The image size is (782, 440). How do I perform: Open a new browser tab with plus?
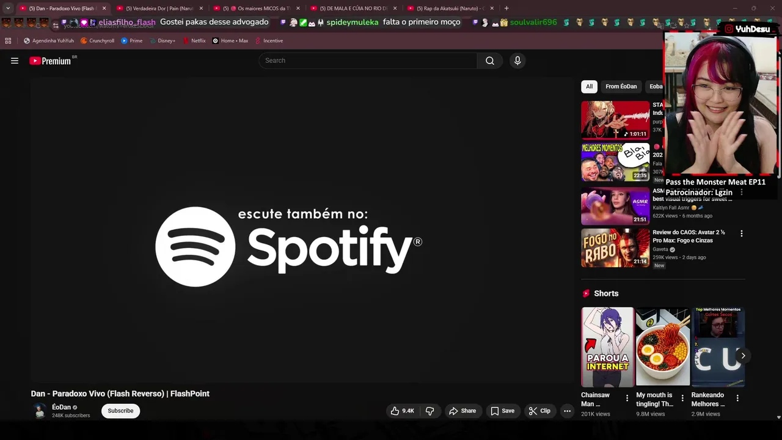pos(506,9)
